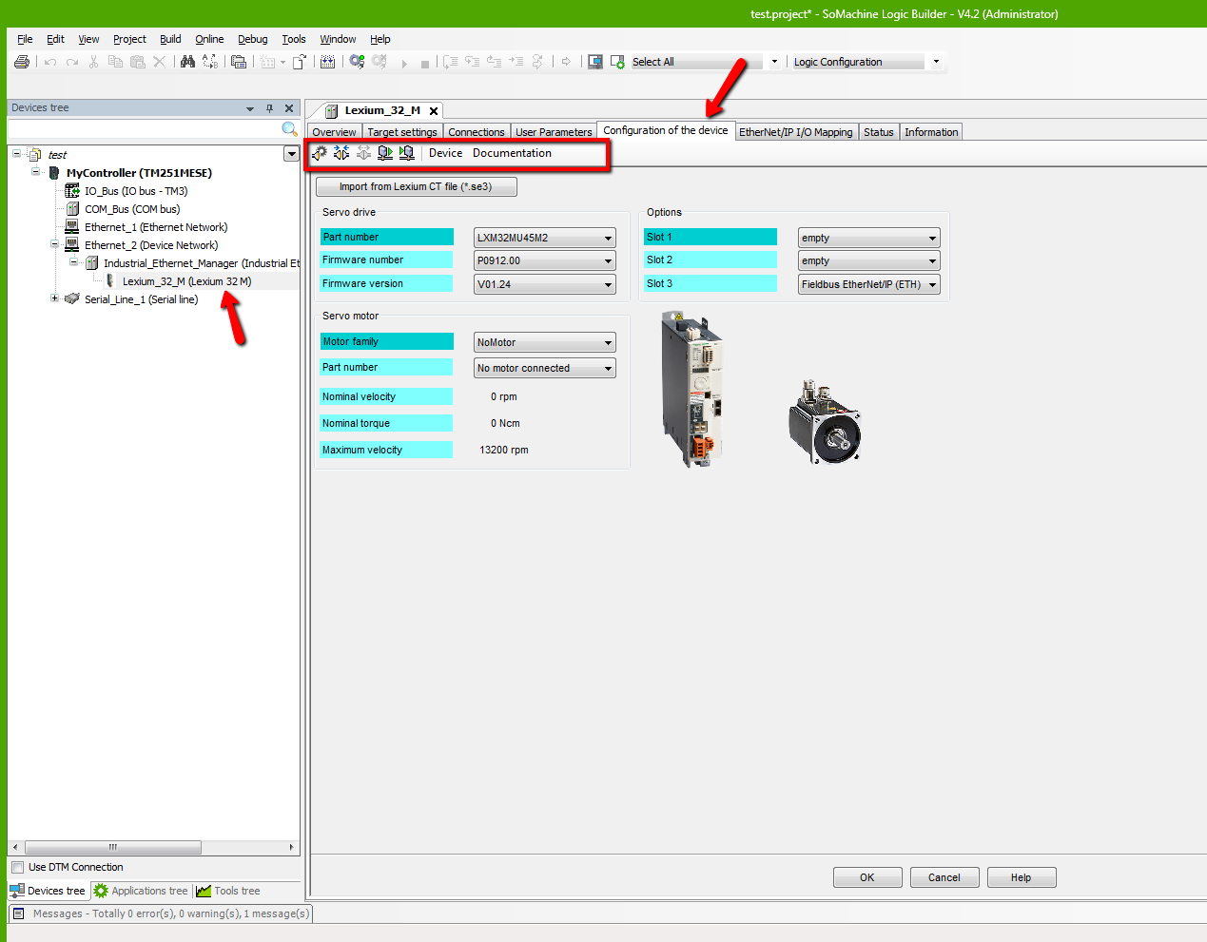The width and height of the screenshot is (1207, 942).
Task: Open the Devices tree panel options dropdown
Action: 250,108
